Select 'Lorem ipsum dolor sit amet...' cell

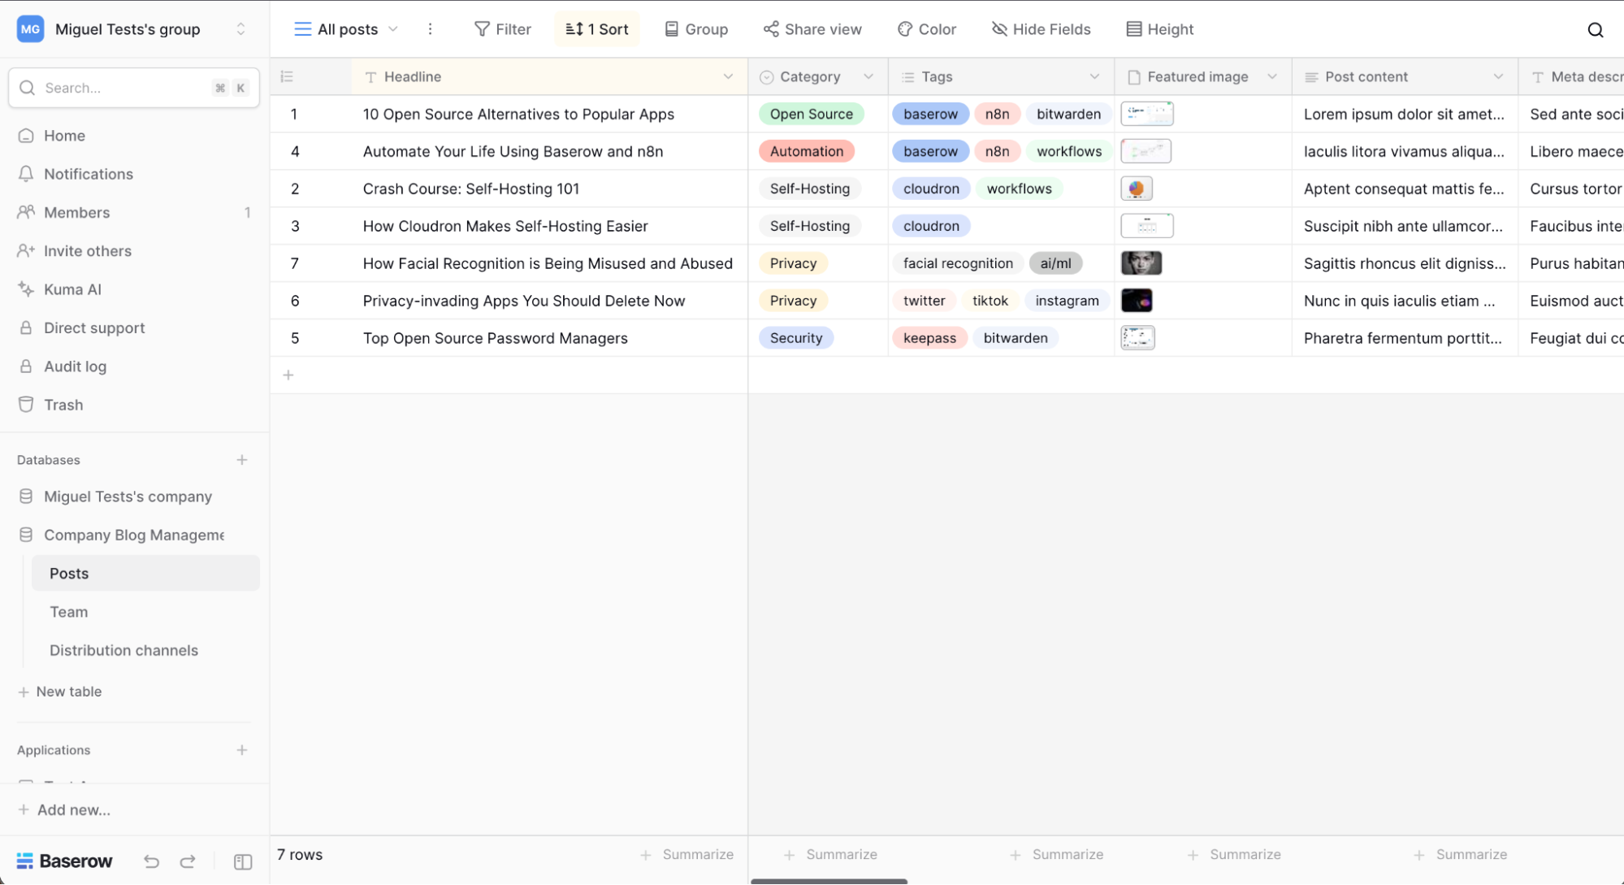click(x=1405, y=115)
